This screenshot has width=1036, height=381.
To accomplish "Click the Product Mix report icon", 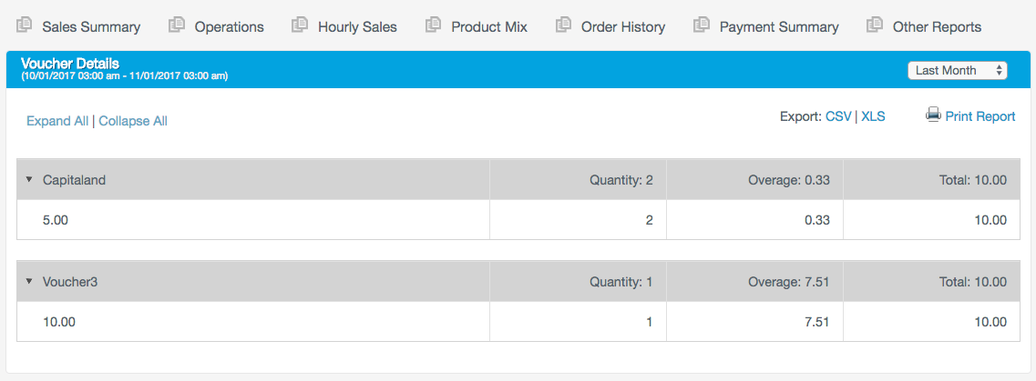I will coord(433,25).
